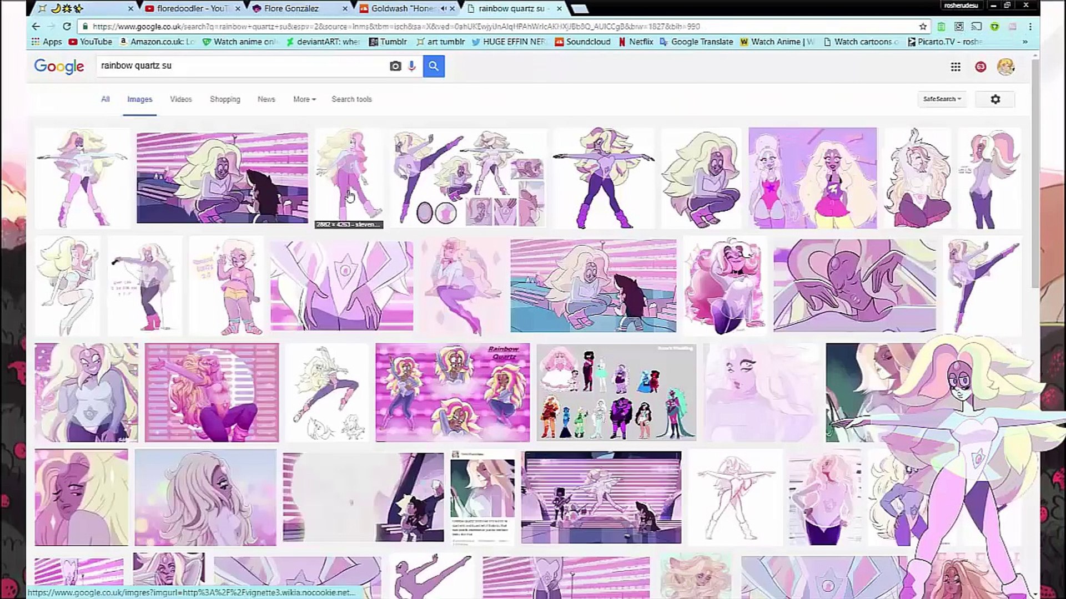Click the rainbow quartz su search field
The image size is (1066, 599).
point(239,66)
